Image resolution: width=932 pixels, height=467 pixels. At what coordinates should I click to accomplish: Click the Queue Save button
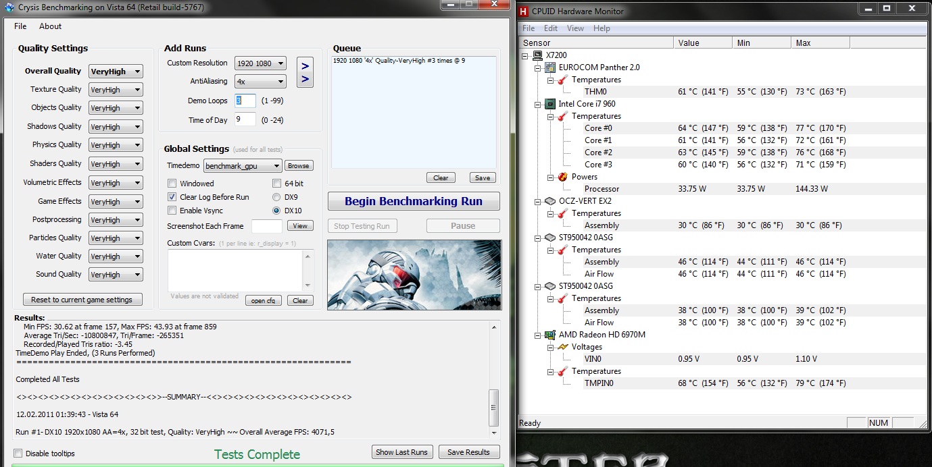pos(483,178)
